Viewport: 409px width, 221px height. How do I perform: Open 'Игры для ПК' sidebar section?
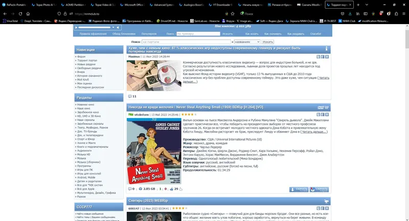pos(85,170)
